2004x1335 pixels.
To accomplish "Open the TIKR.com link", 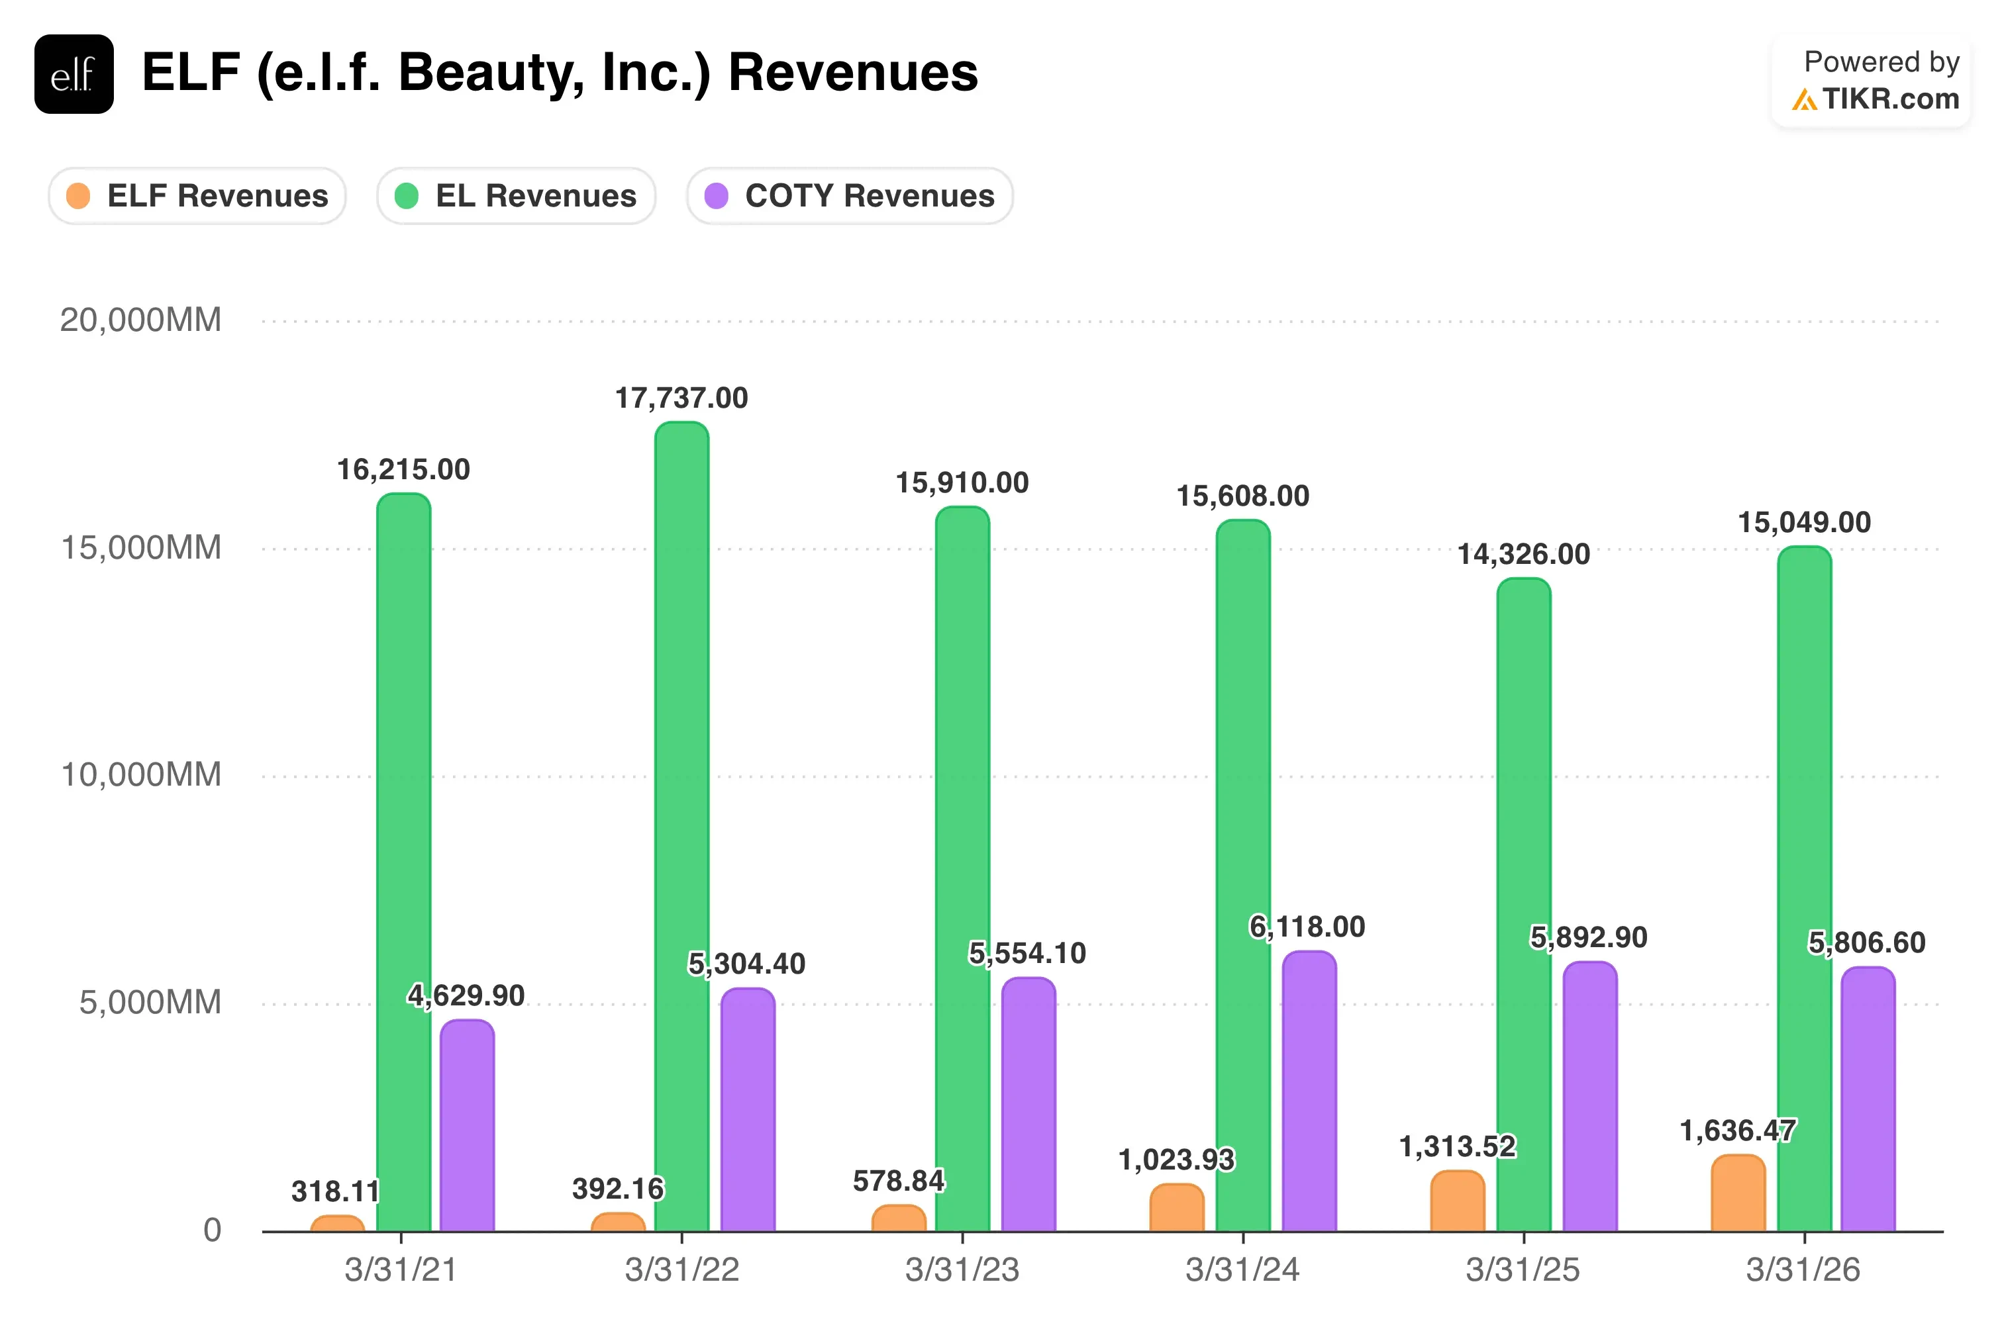I will 1890,99.
